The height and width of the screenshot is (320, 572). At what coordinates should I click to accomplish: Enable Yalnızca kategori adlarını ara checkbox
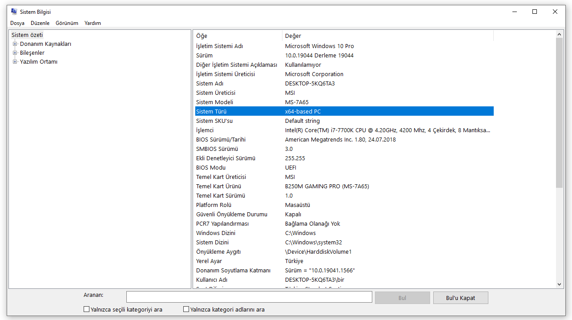point(186,309)
